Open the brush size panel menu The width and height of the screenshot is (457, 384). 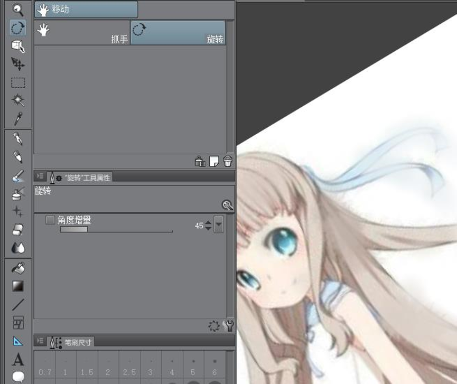point(40,341)
